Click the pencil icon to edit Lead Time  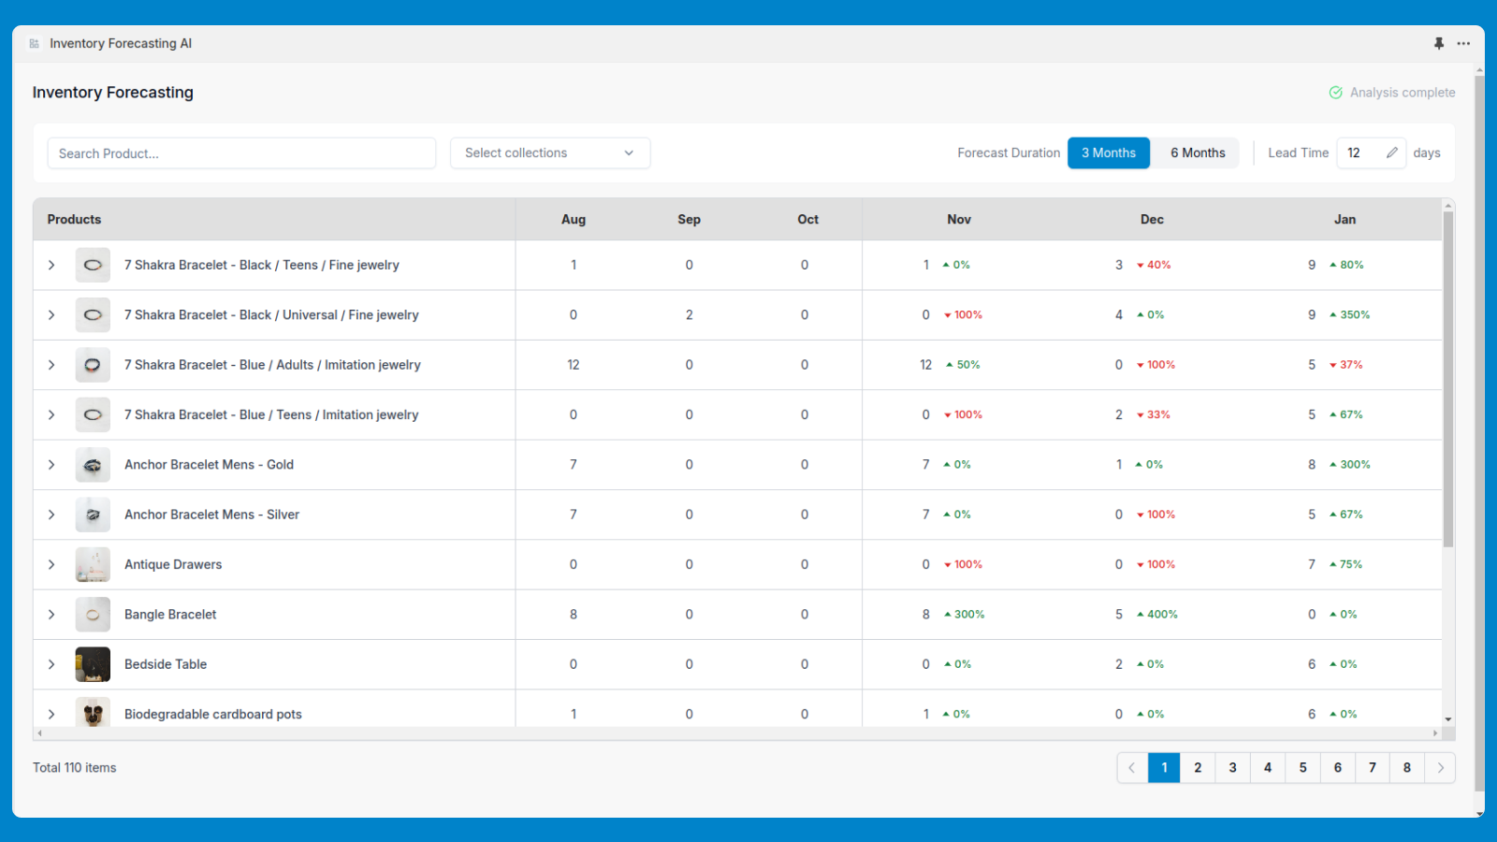(1393, 152)
